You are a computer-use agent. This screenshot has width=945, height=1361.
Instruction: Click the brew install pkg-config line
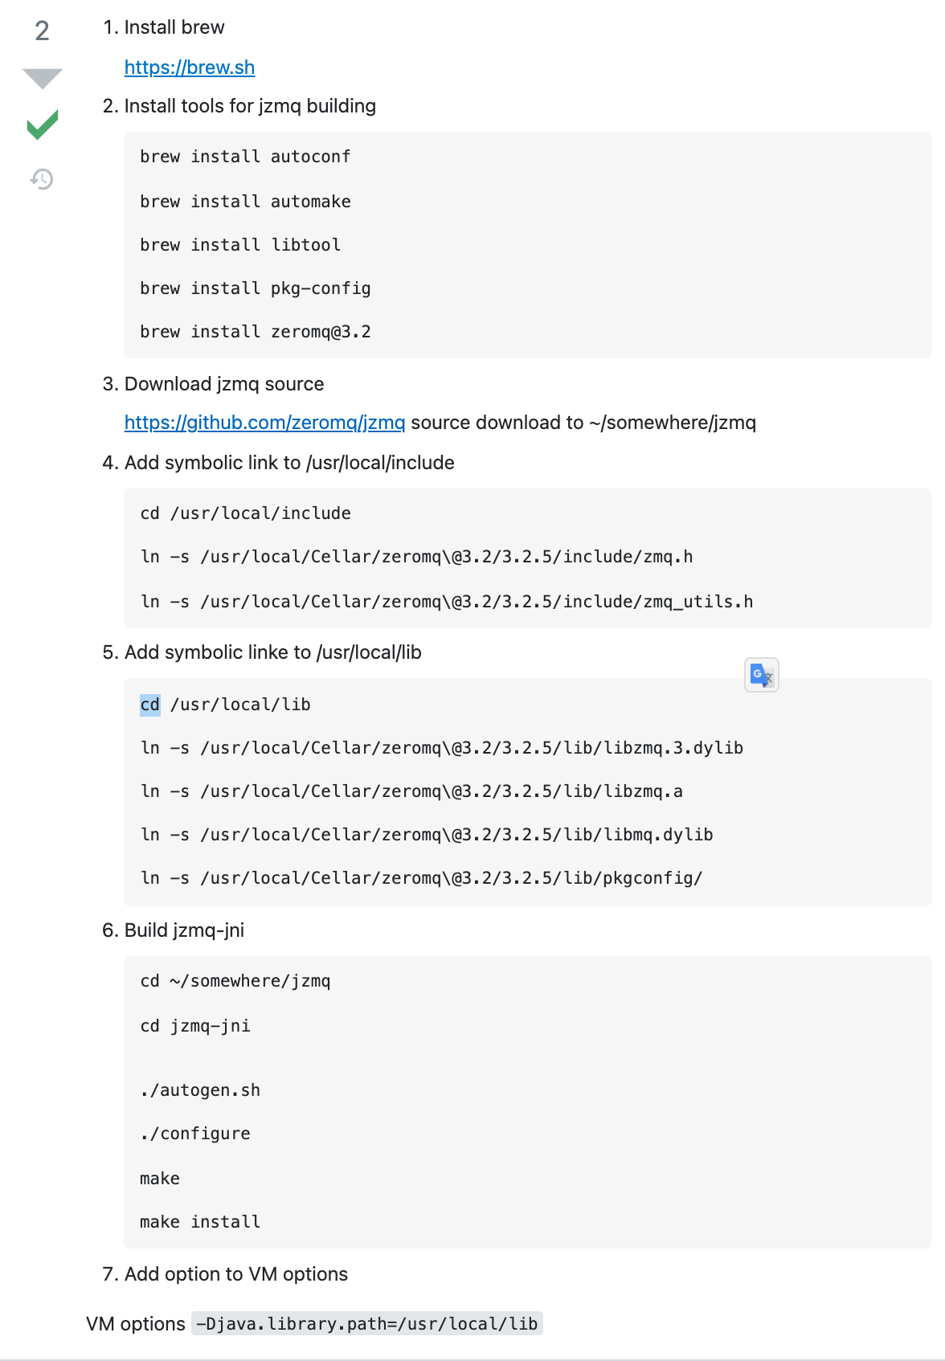point(256,288)
